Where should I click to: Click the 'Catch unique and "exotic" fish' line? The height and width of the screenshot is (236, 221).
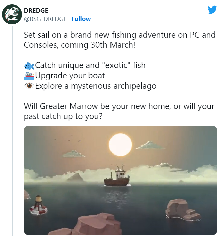(90, 65)
